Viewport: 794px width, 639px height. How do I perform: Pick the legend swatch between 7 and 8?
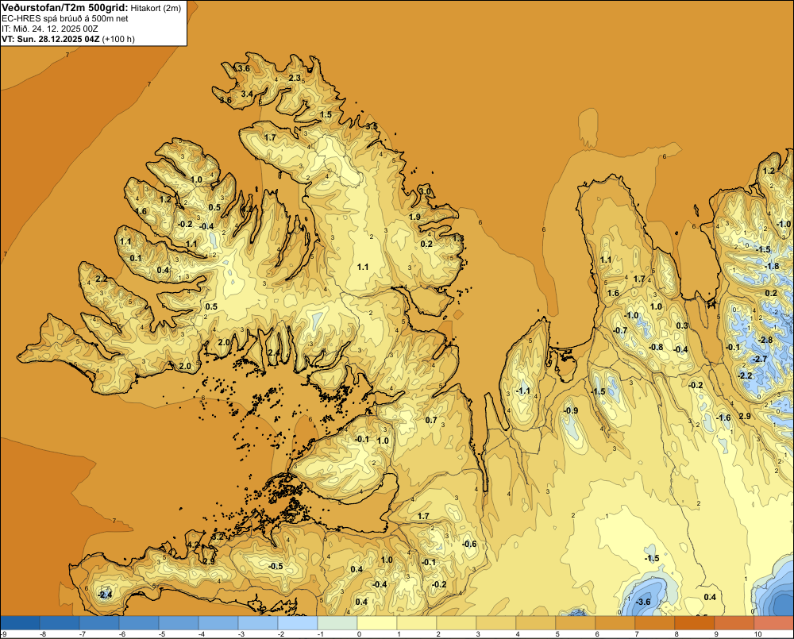pos(655,622)
